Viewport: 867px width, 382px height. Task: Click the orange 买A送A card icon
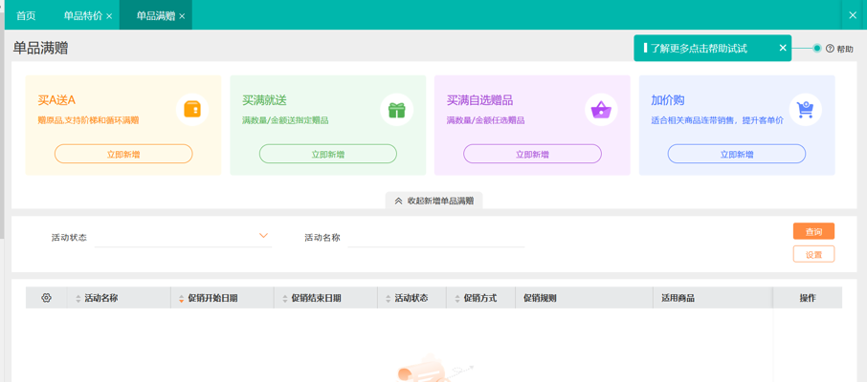(x=192, y=109)
